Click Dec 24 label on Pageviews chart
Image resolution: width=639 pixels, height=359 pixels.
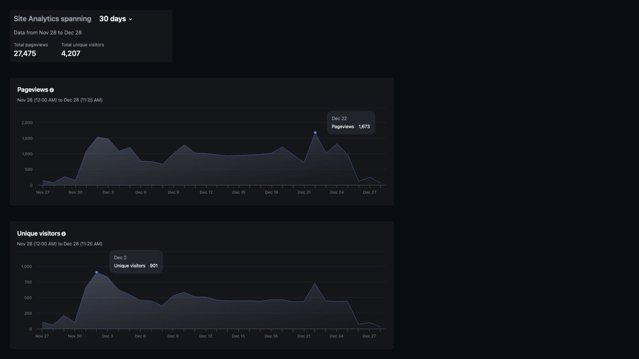(337, 193)
